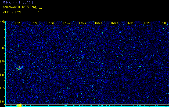Click the 07:25 time axis marker
Screen dimensions: 169x107
click(x=82, y=23)
